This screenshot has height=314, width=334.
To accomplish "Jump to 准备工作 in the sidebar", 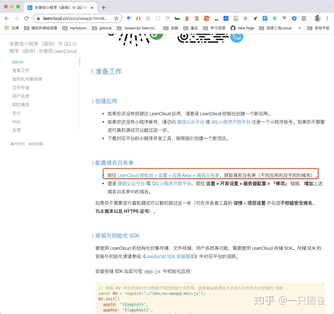I will pyautogui.click(x=21, y=71).
